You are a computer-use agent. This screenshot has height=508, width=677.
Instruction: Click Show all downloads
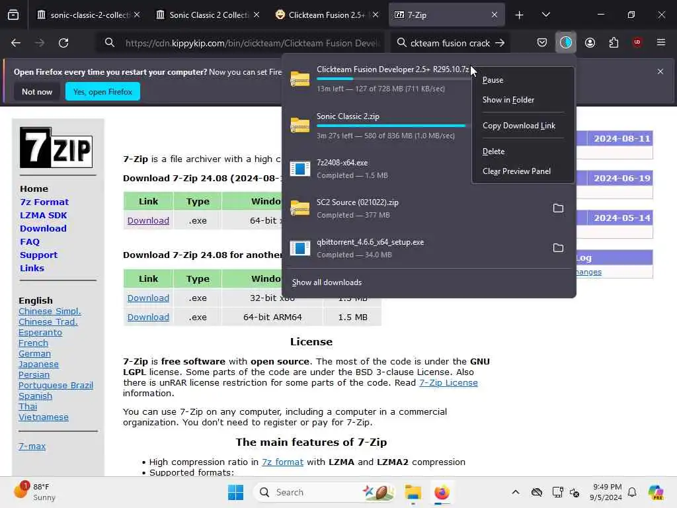327,282
